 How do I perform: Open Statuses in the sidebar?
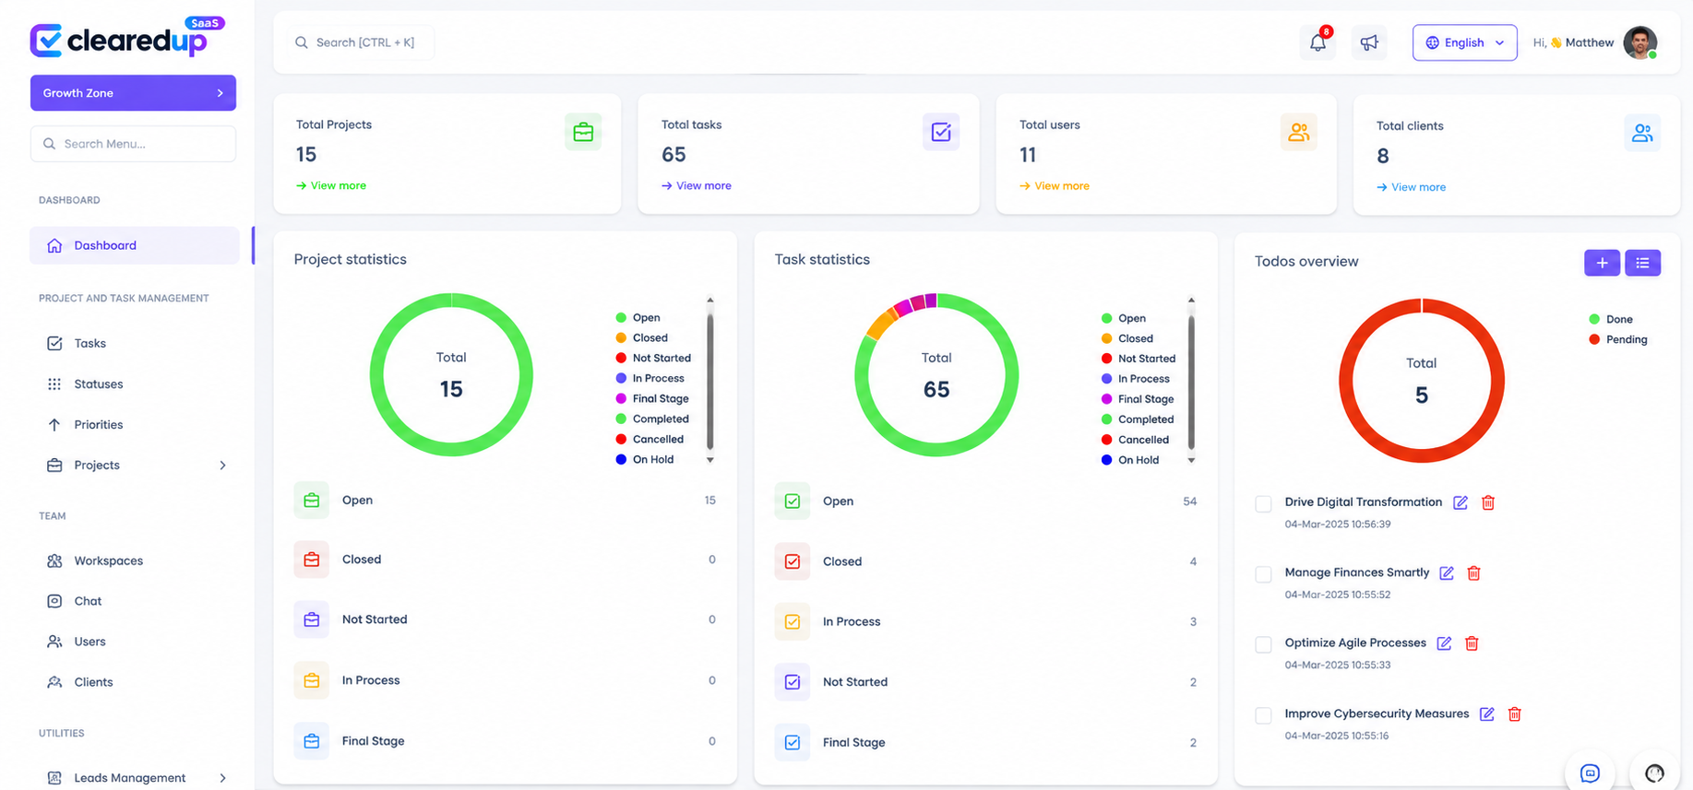pos(98,384)
